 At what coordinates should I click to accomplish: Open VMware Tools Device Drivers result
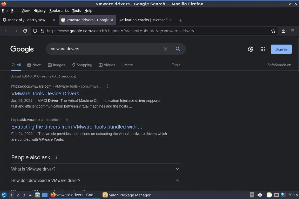[45, 94]
